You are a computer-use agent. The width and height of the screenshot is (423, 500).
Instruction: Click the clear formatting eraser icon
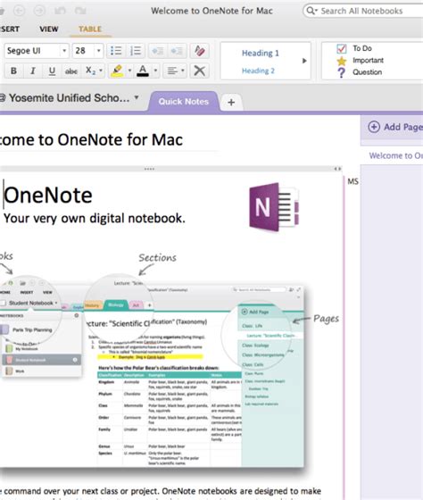[200, 51]
